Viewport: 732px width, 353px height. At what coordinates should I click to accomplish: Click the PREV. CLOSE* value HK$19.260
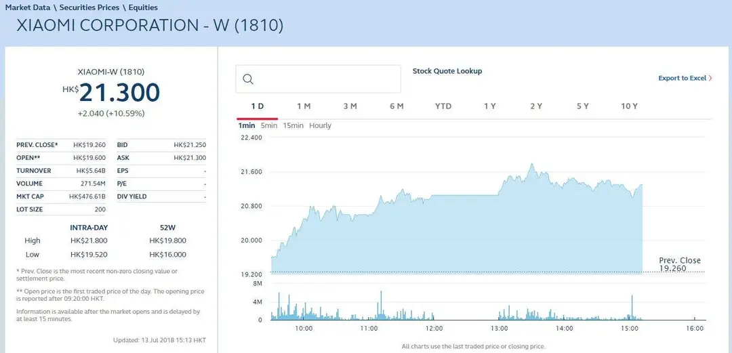tap(89, 145)
